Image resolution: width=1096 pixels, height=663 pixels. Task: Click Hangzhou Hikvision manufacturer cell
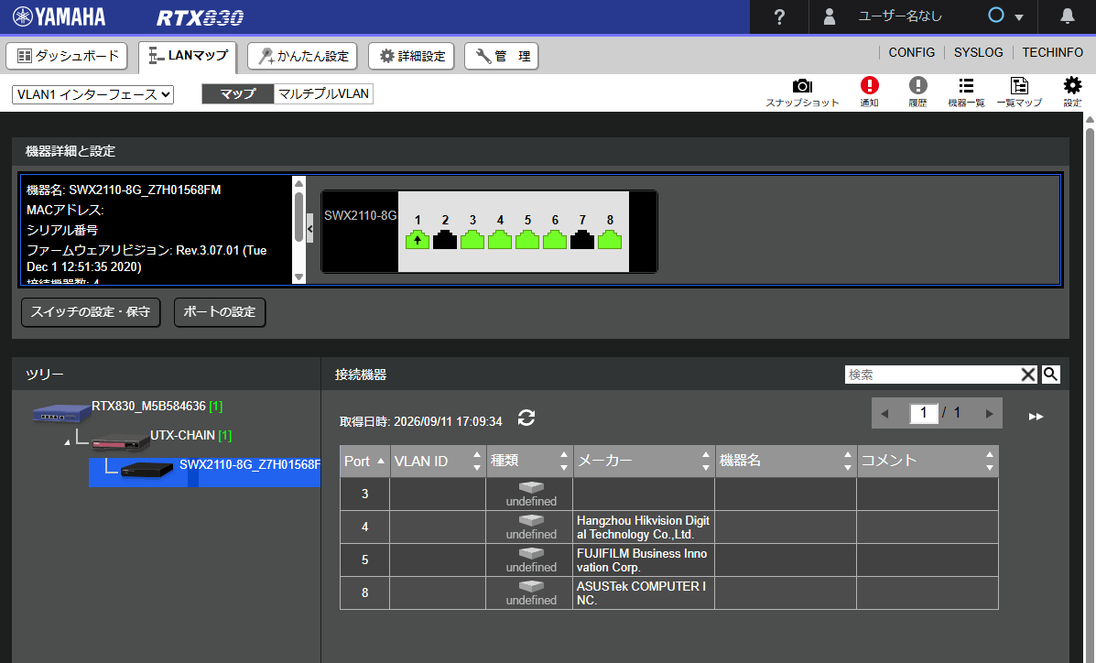pos(644,527)
